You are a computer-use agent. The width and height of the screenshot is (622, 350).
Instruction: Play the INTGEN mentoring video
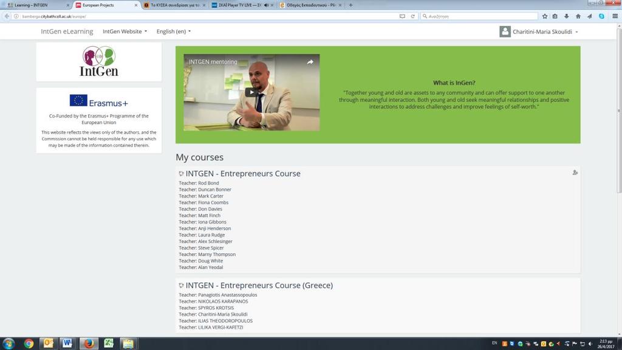(x=251, y=92)
